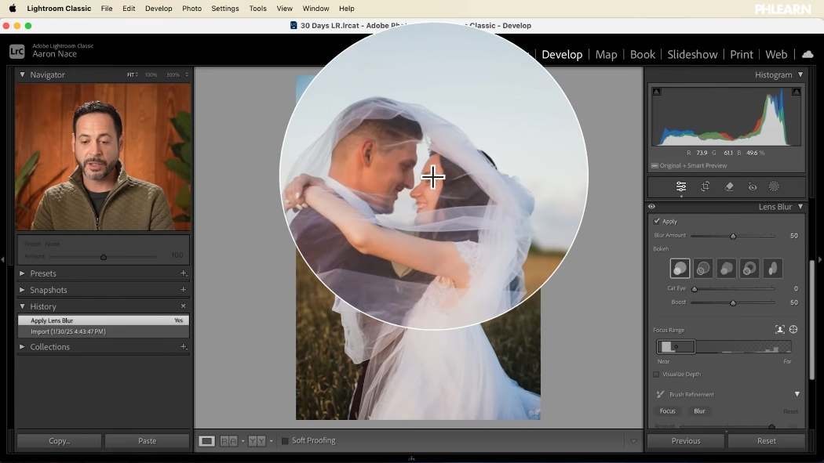
Task: Enable the Visualize Depth checkbox
Action: click(x=656, y=374)
